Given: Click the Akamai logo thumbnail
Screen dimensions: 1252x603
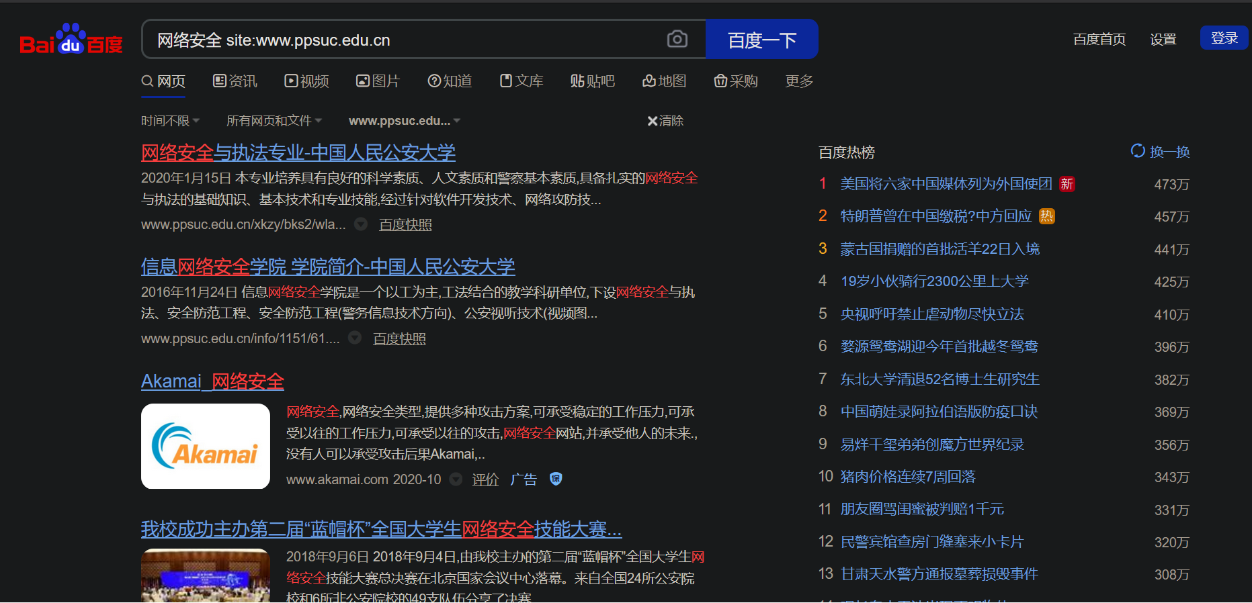Looking at the screenshot, I should click(206, 446).
